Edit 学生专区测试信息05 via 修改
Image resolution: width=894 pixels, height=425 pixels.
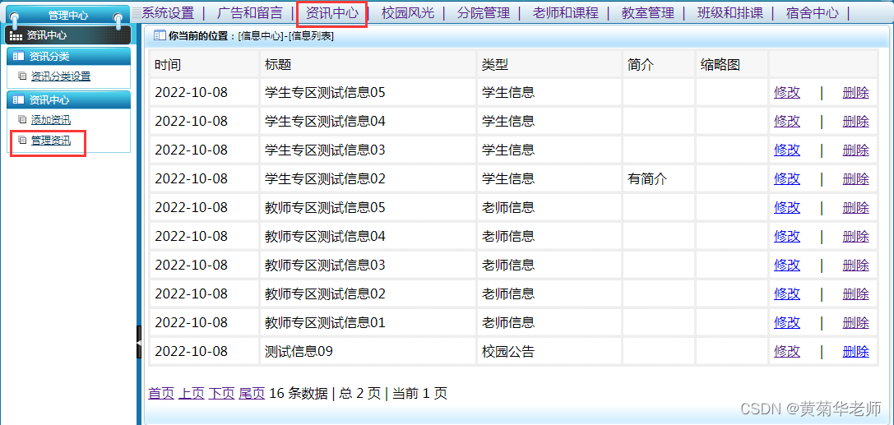pos(787,92)
